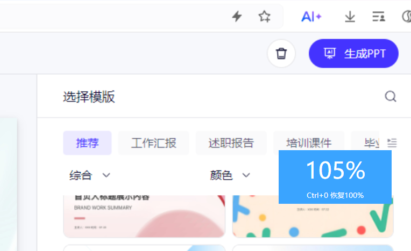The width and height of the screenshot is (411, 251).
Task: Click the lightning bolt speed icon
Action: 237,17
